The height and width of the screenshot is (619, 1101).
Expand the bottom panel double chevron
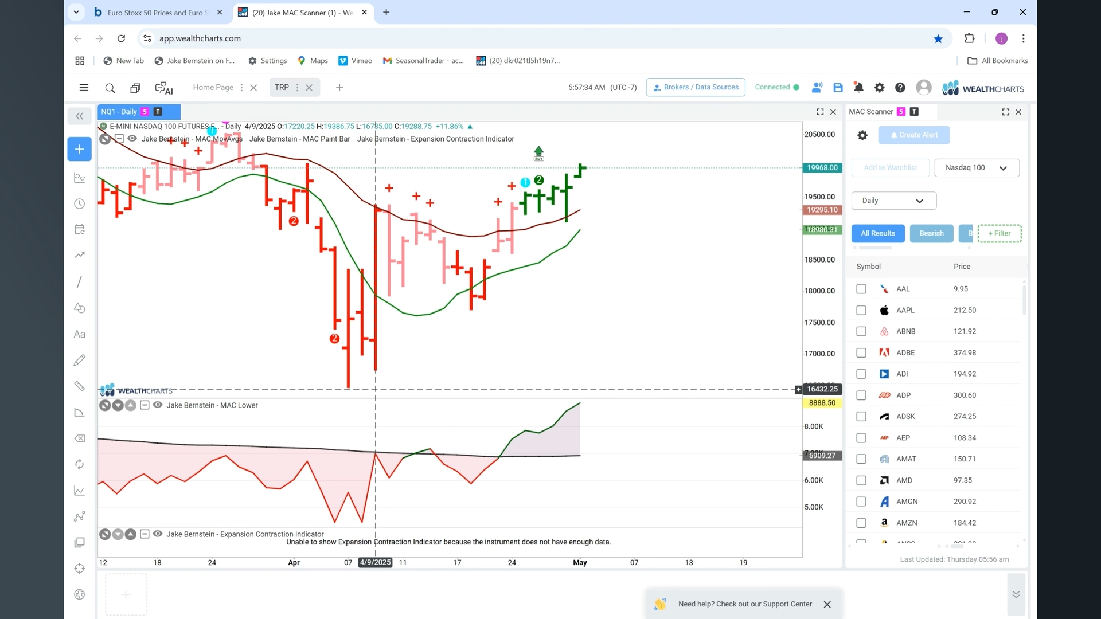click(x=1016, y=594)
